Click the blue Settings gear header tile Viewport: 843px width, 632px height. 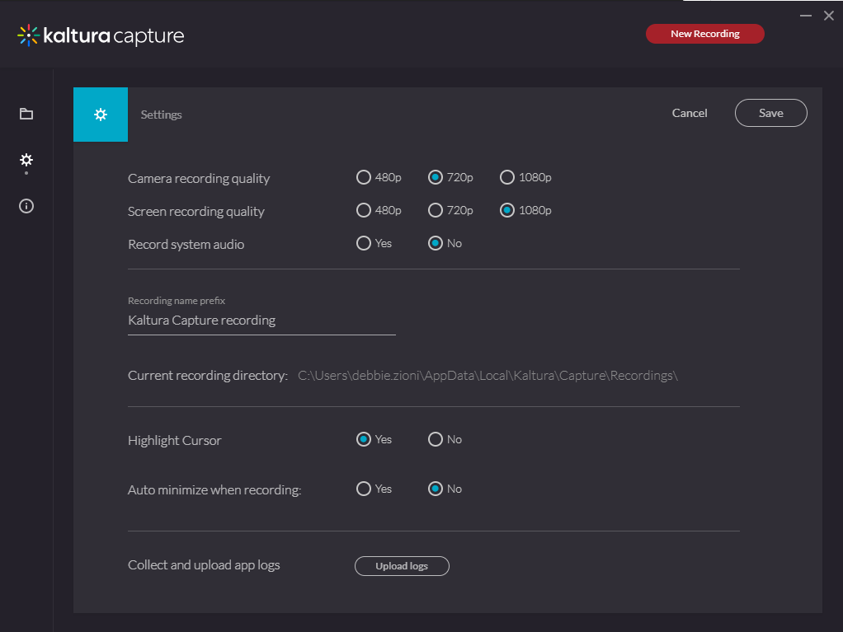[x=101, y=115]
